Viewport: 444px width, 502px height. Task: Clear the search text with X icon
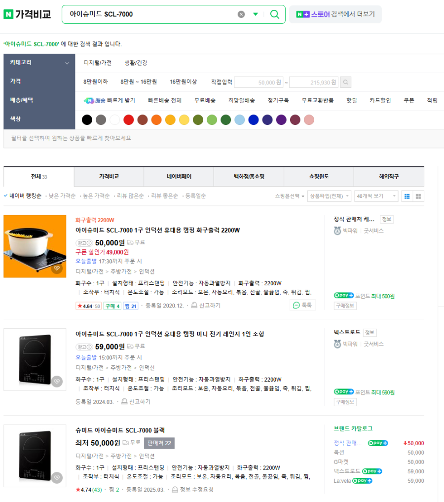[x=241, y=14]
